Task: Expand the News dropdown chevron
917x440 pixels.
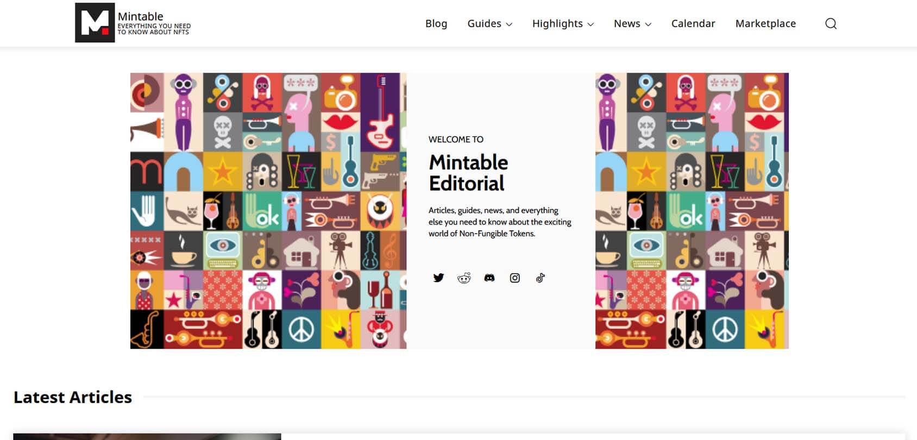Action: coord(648,24)
